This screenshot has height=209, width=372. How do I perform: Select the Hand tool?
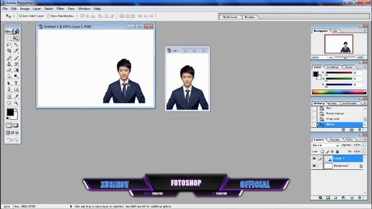point(9,103)
